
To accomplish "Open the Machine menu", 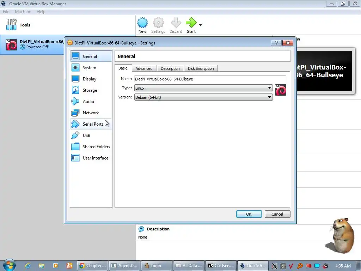I will (23, 12).
